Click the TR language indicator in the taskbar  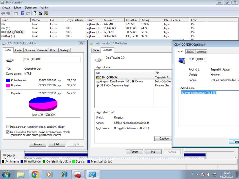[x=191, y=174]
